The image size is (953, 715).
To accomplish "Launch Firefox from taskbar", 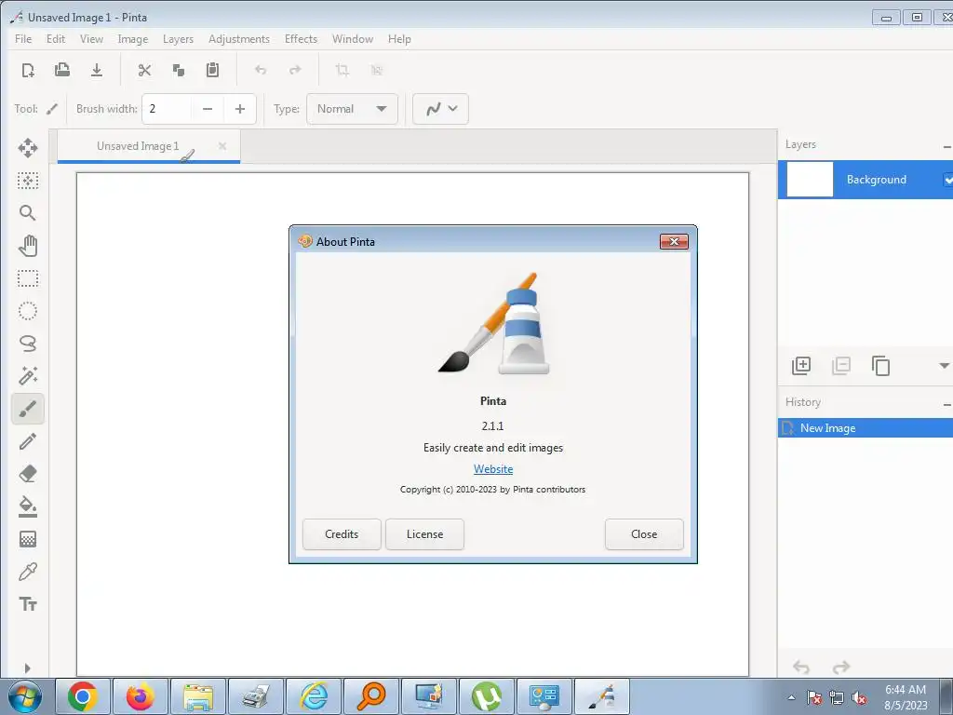I will pos(141,697).
